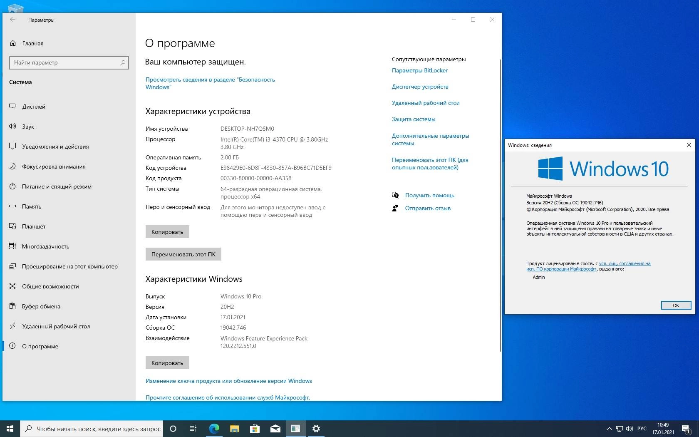Viewport: 699px width, 437px height.
Task: Click Переименовать этот ПК button
Action: [x=183, y=254]
